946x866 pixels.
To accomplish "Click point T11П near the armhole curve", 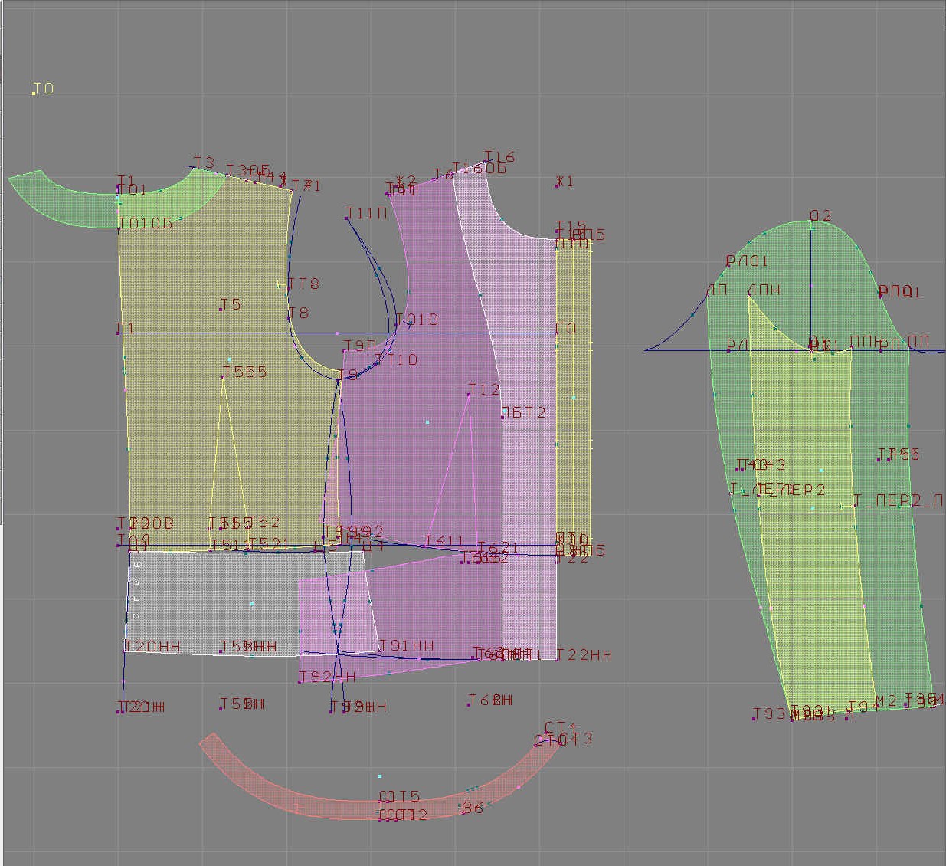I will [346, 218].
